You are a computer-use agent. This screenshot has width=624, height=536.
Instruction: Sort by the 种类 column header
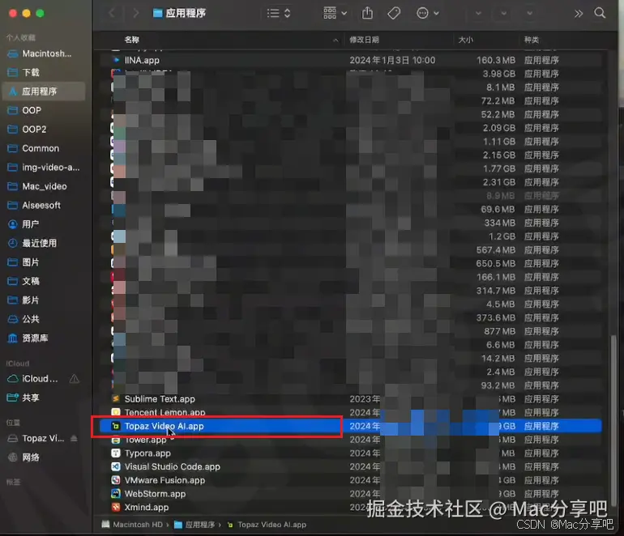click(x=532, y=40)
